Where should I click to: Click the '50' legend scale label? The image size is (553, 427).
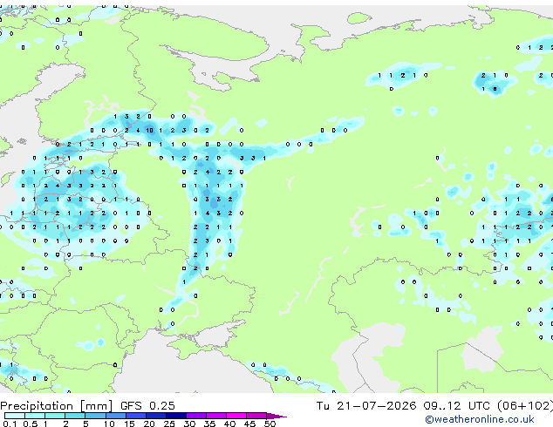tap(270, 424)
